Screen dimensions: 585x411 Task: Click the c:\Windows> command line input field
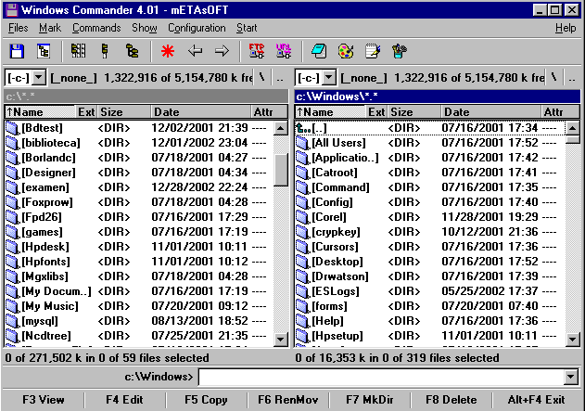(381, 377)
